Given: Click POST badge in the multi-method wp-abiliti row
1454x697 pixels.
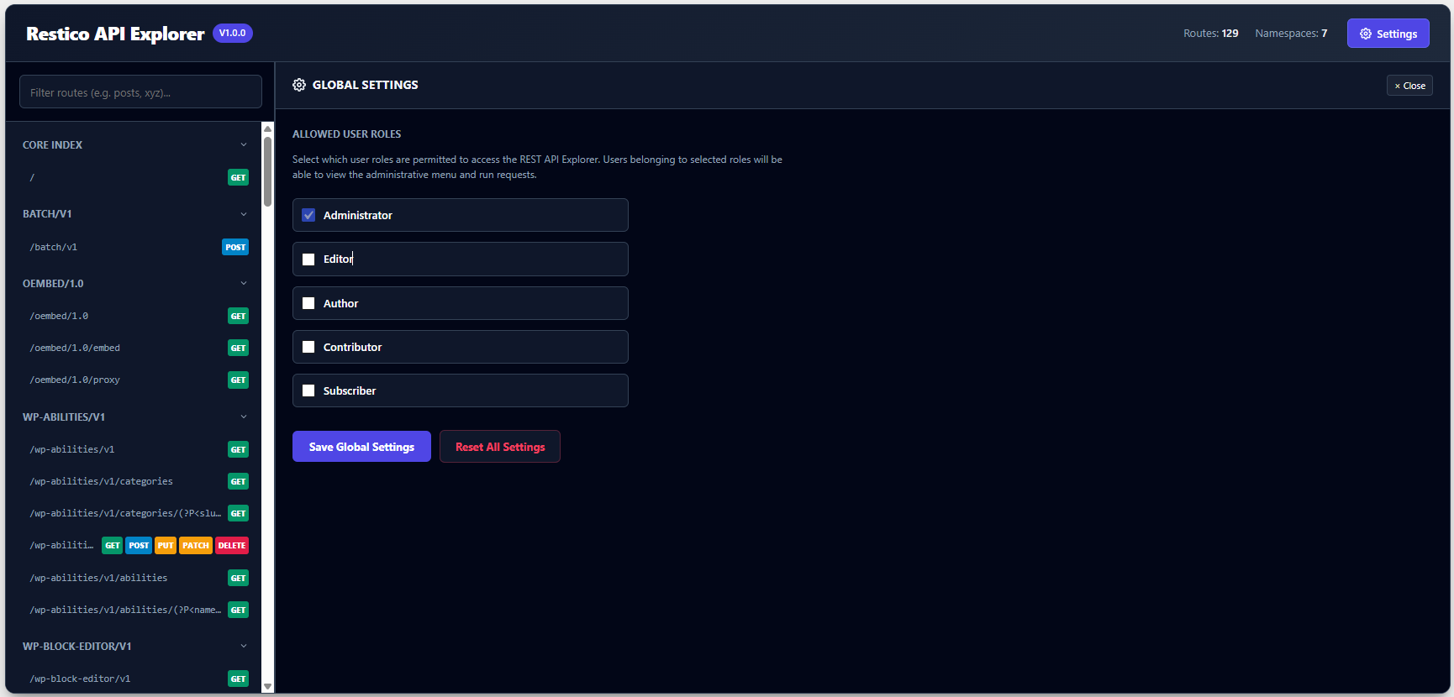Looking at the screenshot, I should click(x=139, y=545).
